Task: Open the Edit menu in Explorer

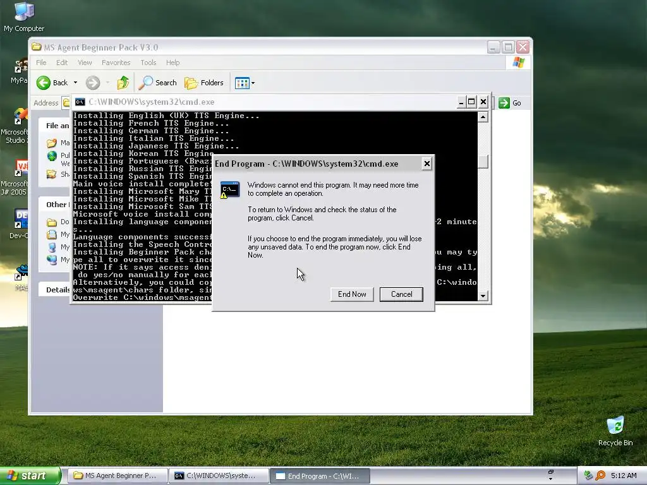Action: pos(62,63)
